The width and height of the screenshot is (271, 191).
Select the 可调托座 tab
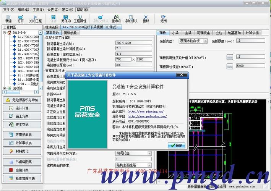(x=204, y=33)
